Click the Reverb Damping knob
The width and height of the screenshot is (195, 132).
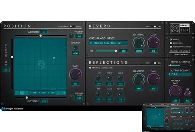139,43
